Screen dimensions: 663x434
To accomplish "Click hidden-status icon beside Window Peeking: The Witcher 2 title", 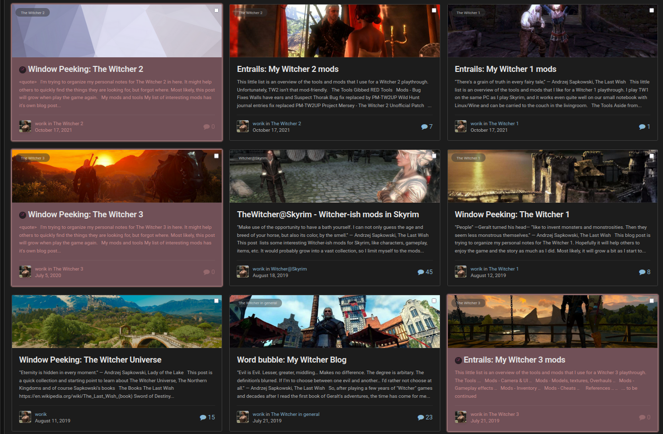I will (x=23, y=69).
